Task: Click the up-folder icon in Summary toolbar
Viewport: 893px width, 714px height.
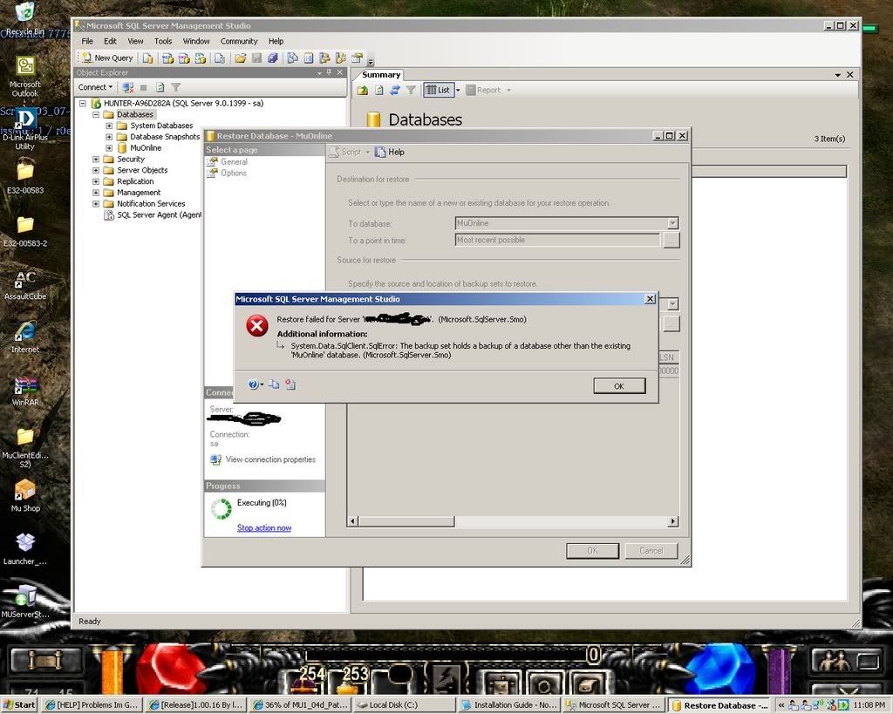Action: tap(363, 90)
